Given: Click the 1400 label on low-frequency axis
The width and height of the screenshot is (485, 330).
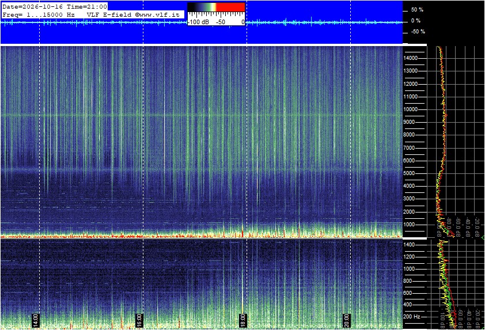Looking at the screenshot, I should (x=409, y=245).
